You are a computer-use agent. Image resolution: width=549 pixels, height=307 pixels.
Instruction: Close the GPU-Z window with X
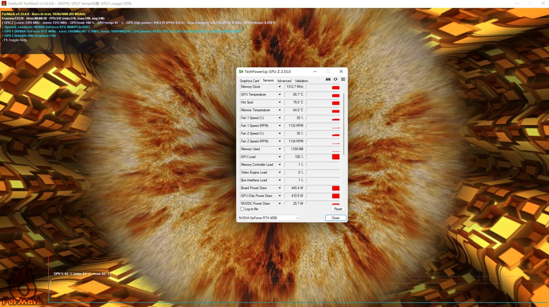341,72
